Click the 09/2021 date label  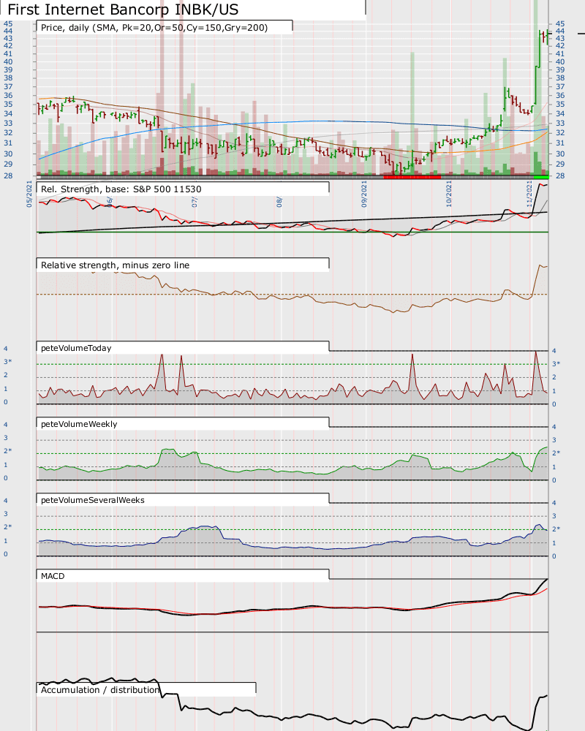click(364, 194)
